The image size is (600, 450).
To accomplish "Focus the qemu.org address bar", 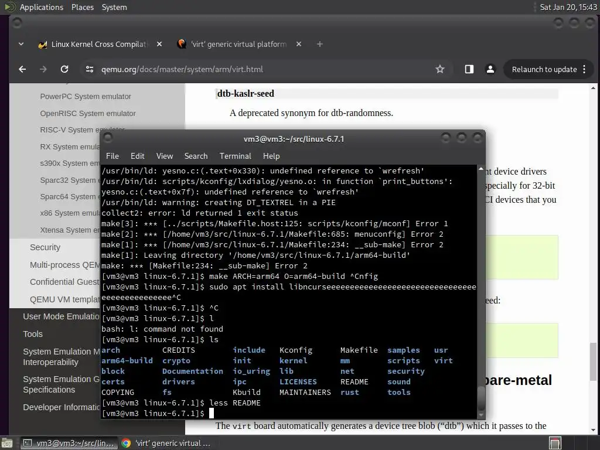I will [264, 69].
